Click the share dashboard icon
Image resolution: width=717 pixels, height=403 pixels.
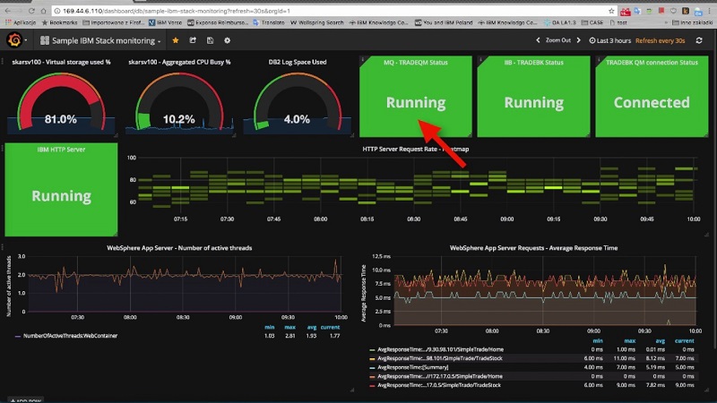point(192,40)
